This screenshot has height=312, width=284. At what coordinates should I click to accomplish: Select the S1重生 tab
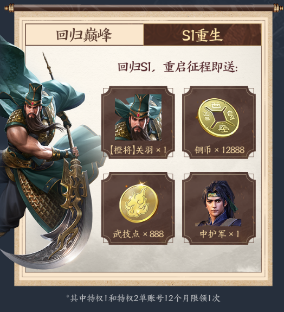point(202,35)
